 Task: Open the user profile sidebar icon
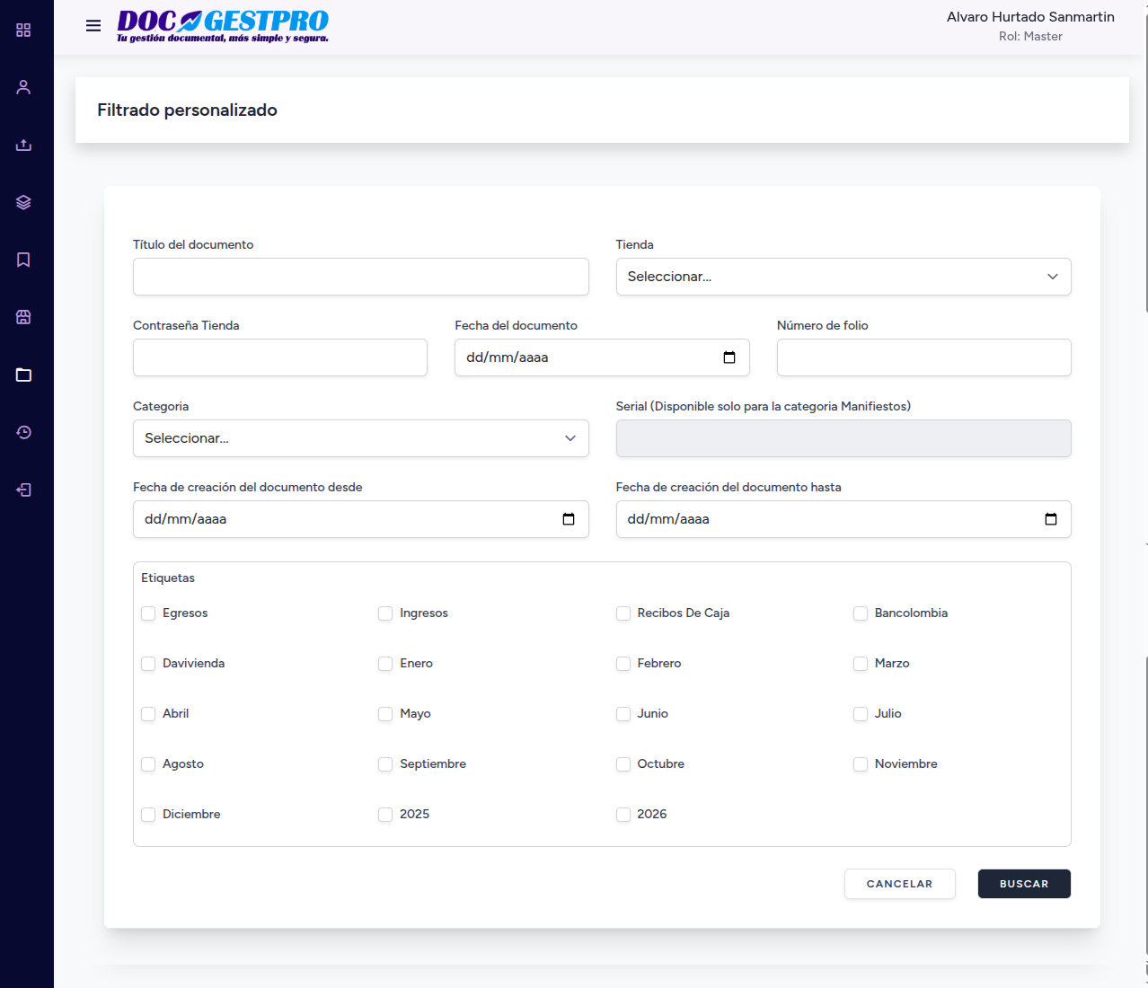tap(23, 87)
